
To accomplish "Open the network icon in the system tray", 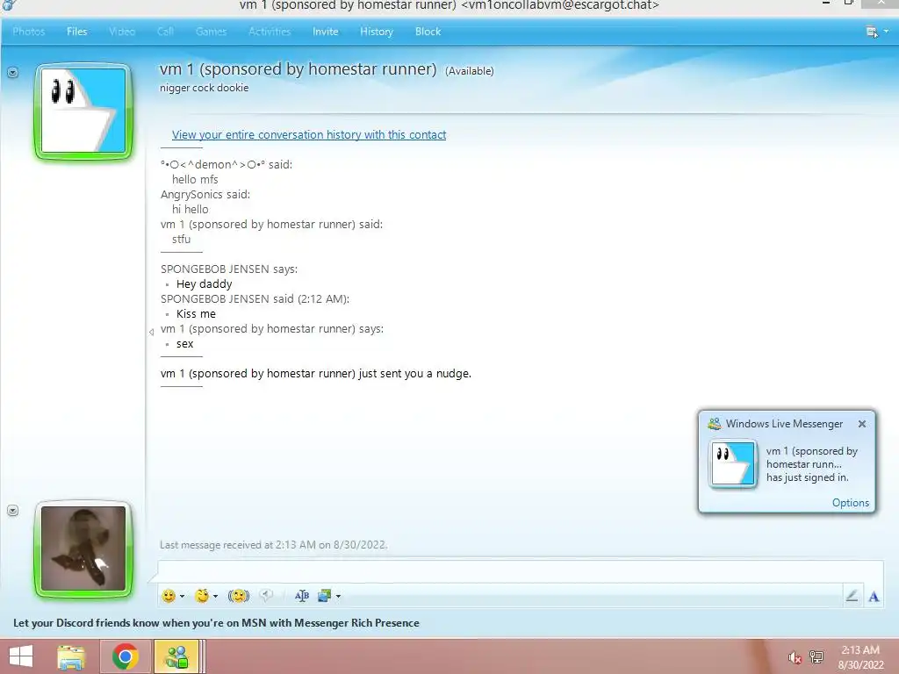I will click(x=816, y=656).
